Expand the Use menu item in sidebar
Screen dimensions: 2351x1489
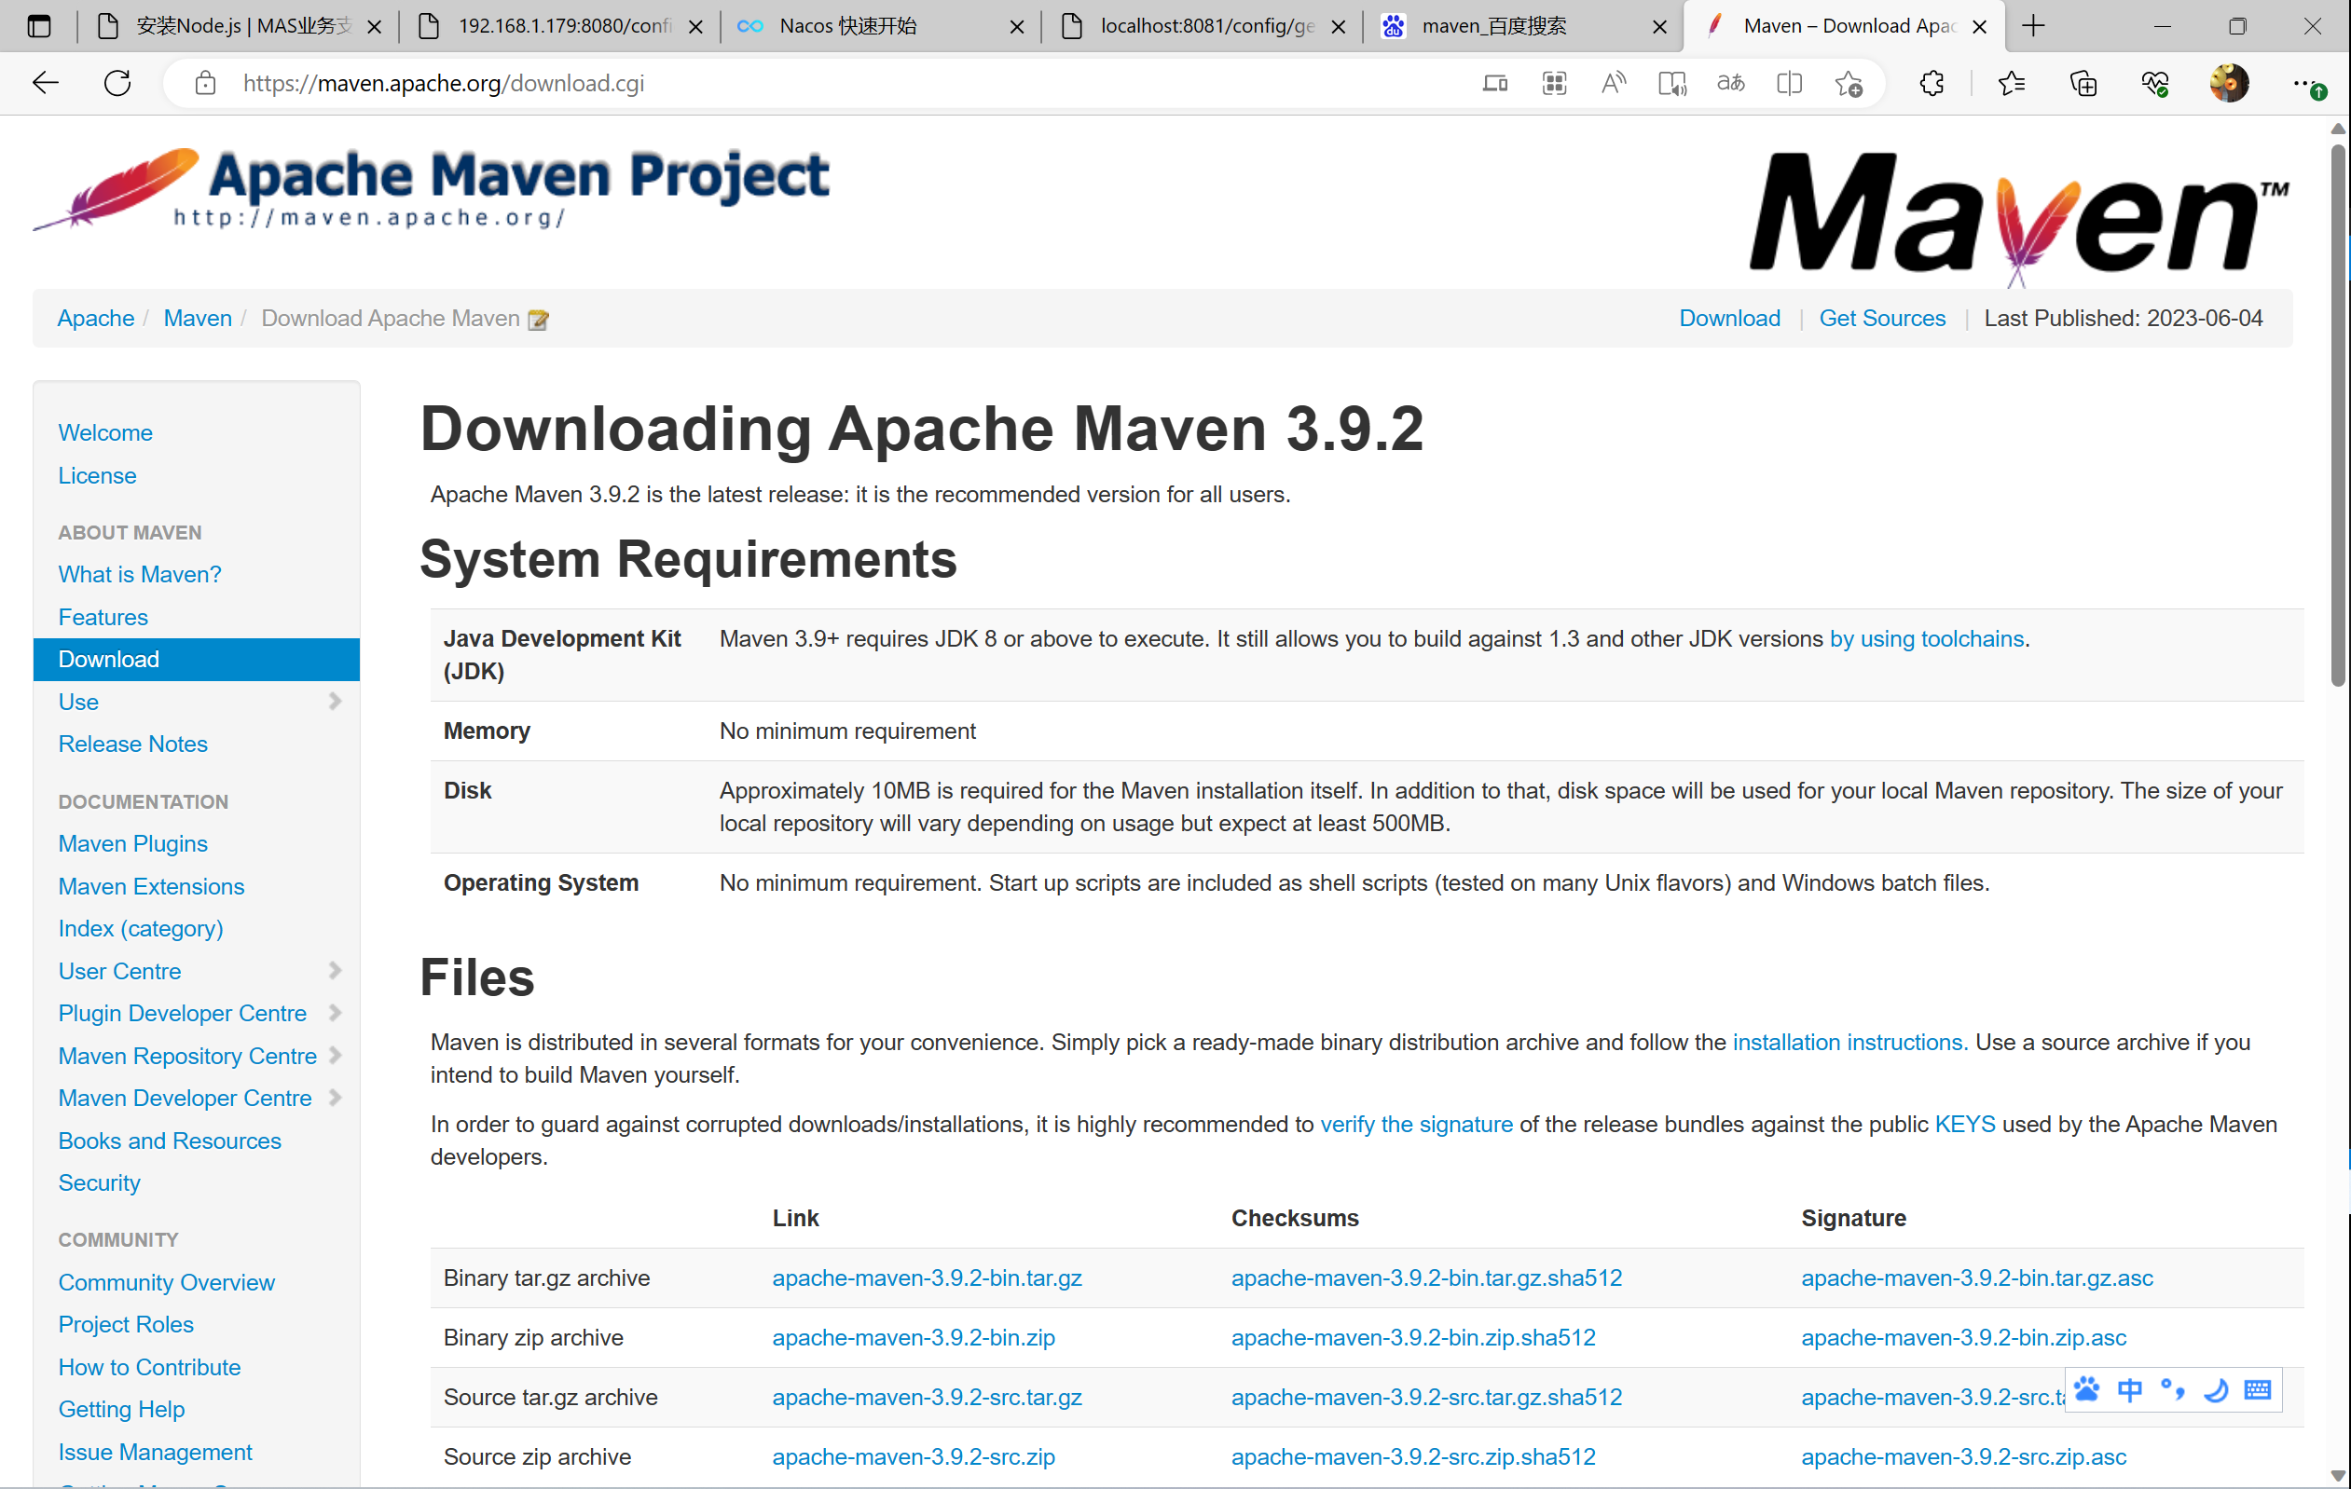point(336,703)
